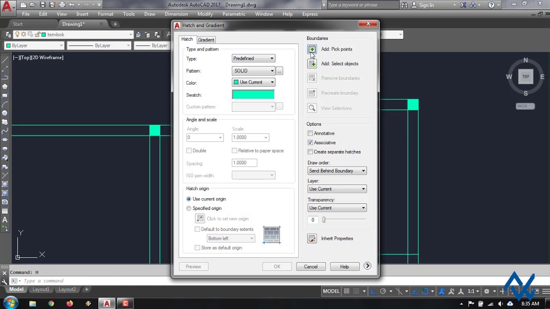This screenshot has height=309, width=550.
Task: Click the Add: Select objects icon
Action: click(312, 64)
